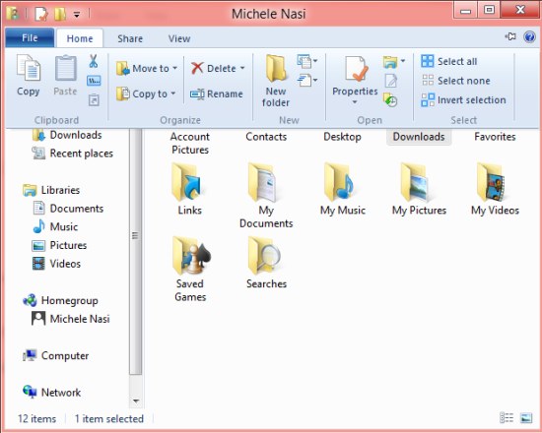Click the History icon in Open group
This screenshot has width=542, height=433.
coord(390,99)
